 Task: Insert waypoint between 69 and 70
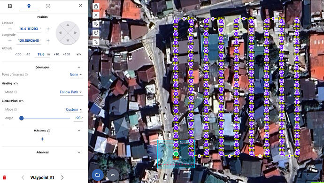(x=229, y=156)
